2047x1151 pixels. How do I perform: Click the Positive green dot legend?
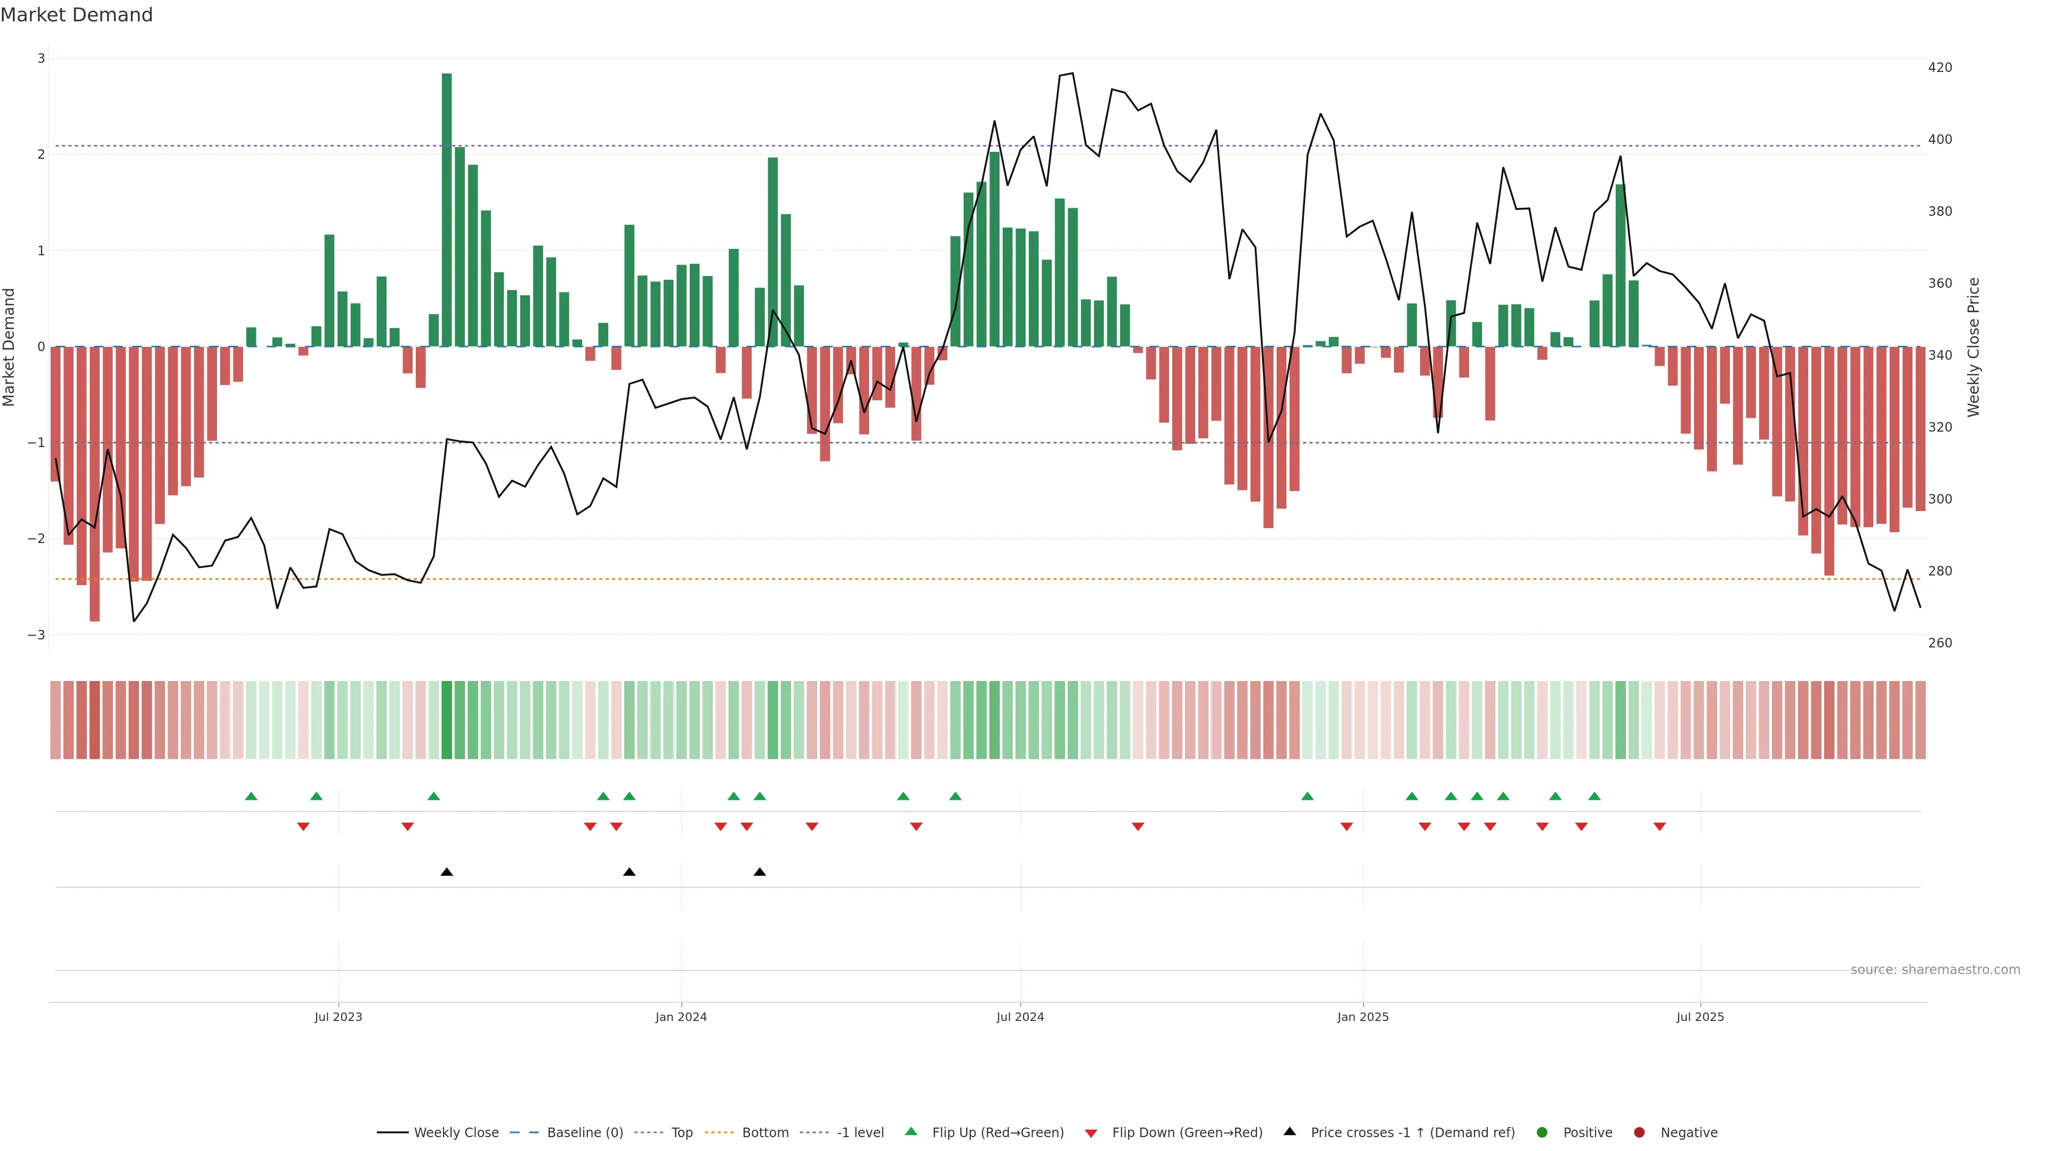(x=1542, y=1133)
